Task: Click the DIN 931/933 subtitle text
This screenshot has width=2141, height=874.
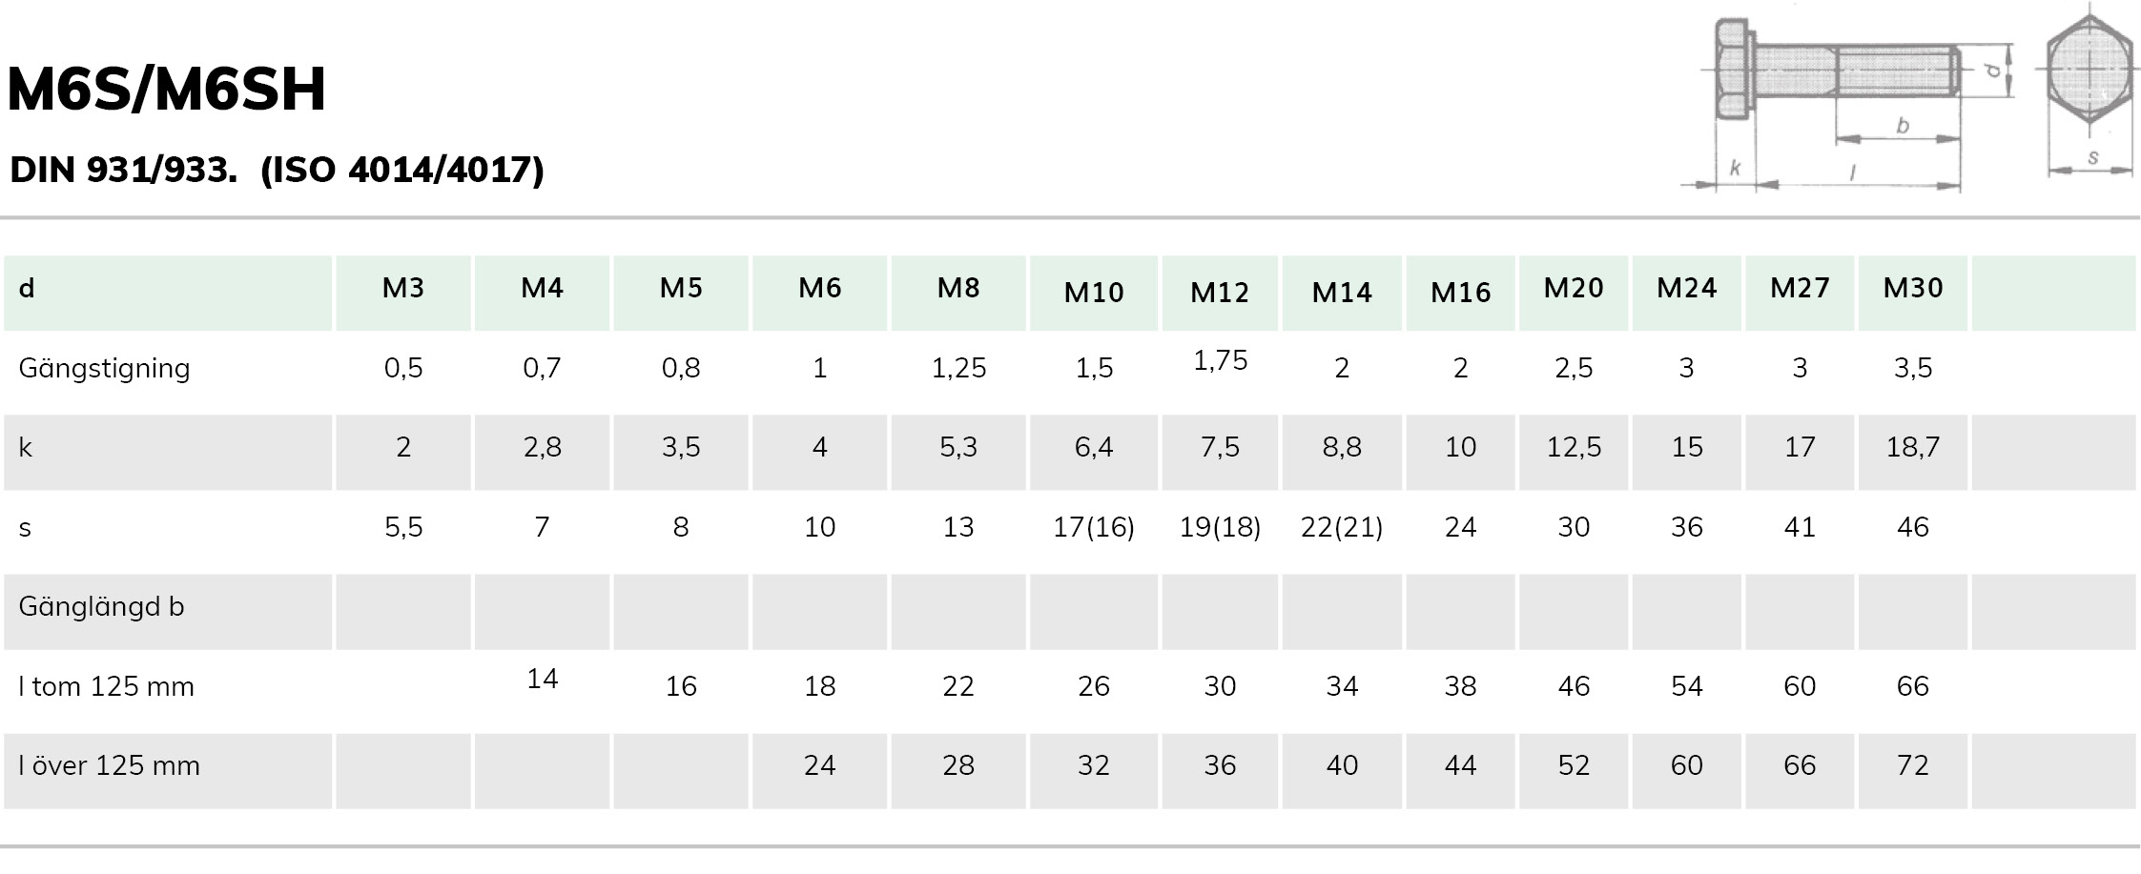Action: tap(277, 170)
